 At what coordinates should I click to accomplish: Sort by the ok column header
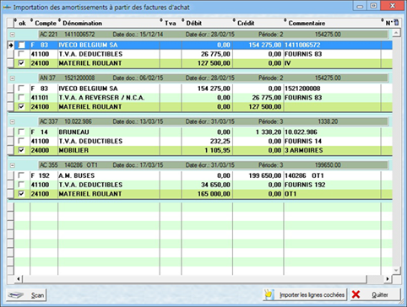tap(22, 23)
